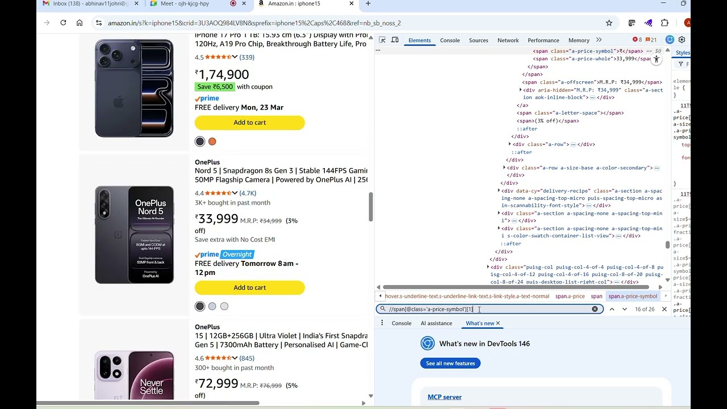
Task: Open the OnePlus 15 rating popover chevron
Action: 235,358
